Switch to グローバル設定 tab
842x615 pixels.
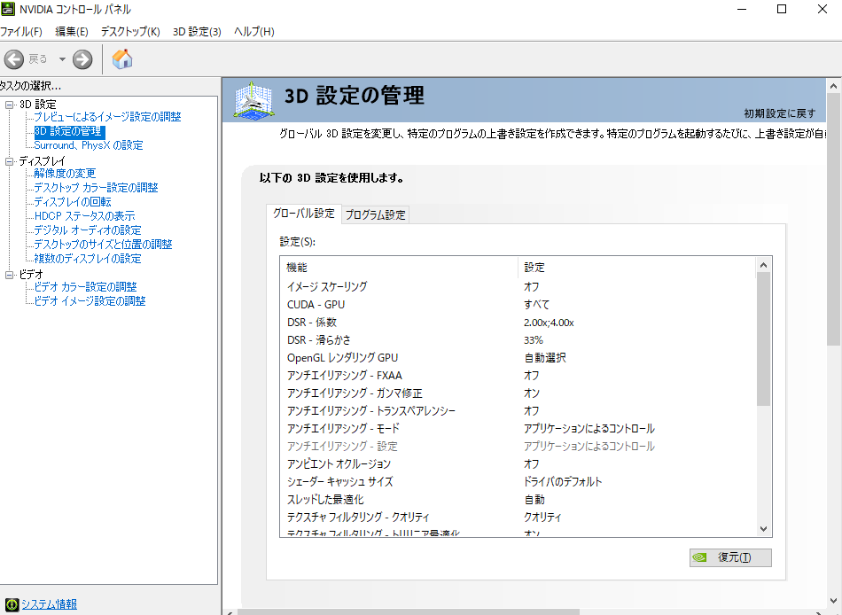tap(303, 214)
